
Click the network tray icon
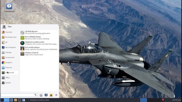[x=167, y=100]
